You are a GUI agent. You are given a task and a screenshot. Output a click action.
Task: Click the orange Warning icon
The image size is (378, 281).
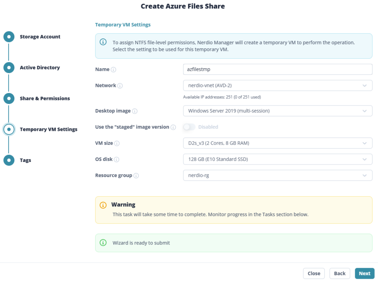(103, 205)
